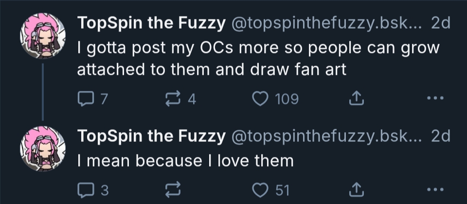Viewport: 467px width, 204px height.
Task: Open more options on first post
Action: coord(434,99)
